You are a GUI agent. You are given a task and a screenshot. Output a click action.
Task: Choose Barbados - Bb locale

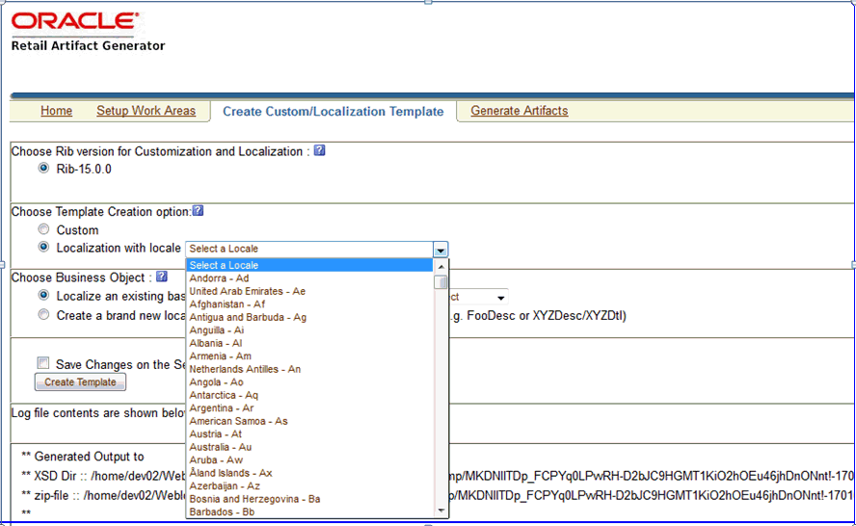coord(309,512)
